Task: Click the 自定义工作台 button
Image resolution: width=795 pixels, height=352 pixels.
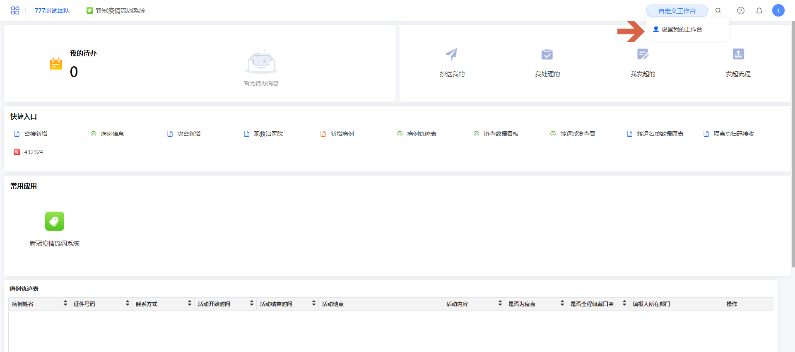Action: 677,11
